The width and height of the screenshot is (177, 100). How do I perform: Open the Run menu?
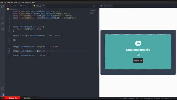coord(23,2)
